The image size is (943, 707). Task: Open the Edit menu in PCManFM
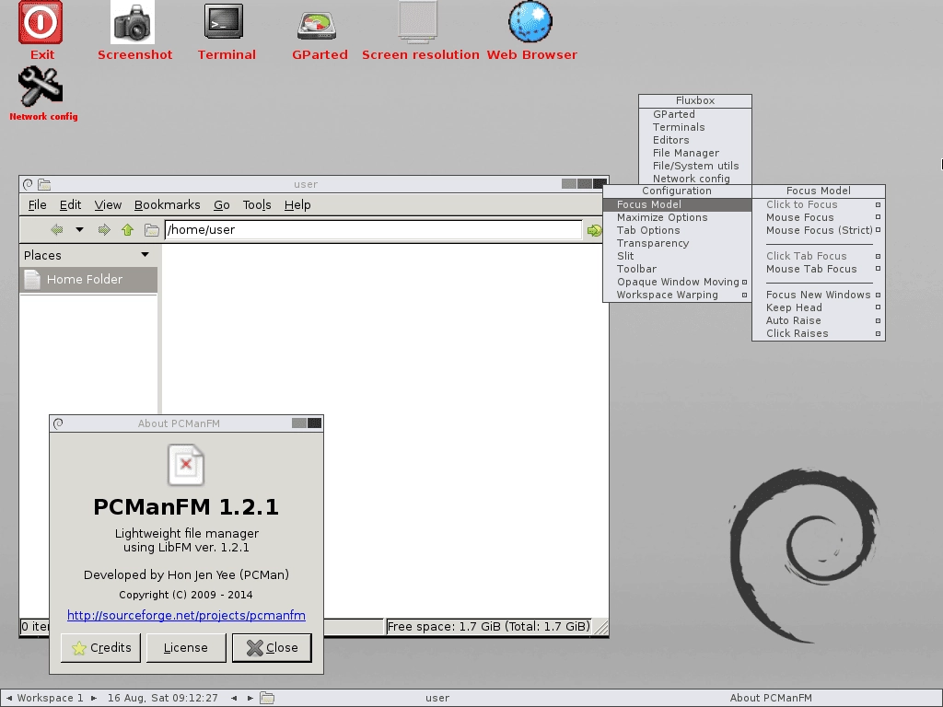point(70,205)
